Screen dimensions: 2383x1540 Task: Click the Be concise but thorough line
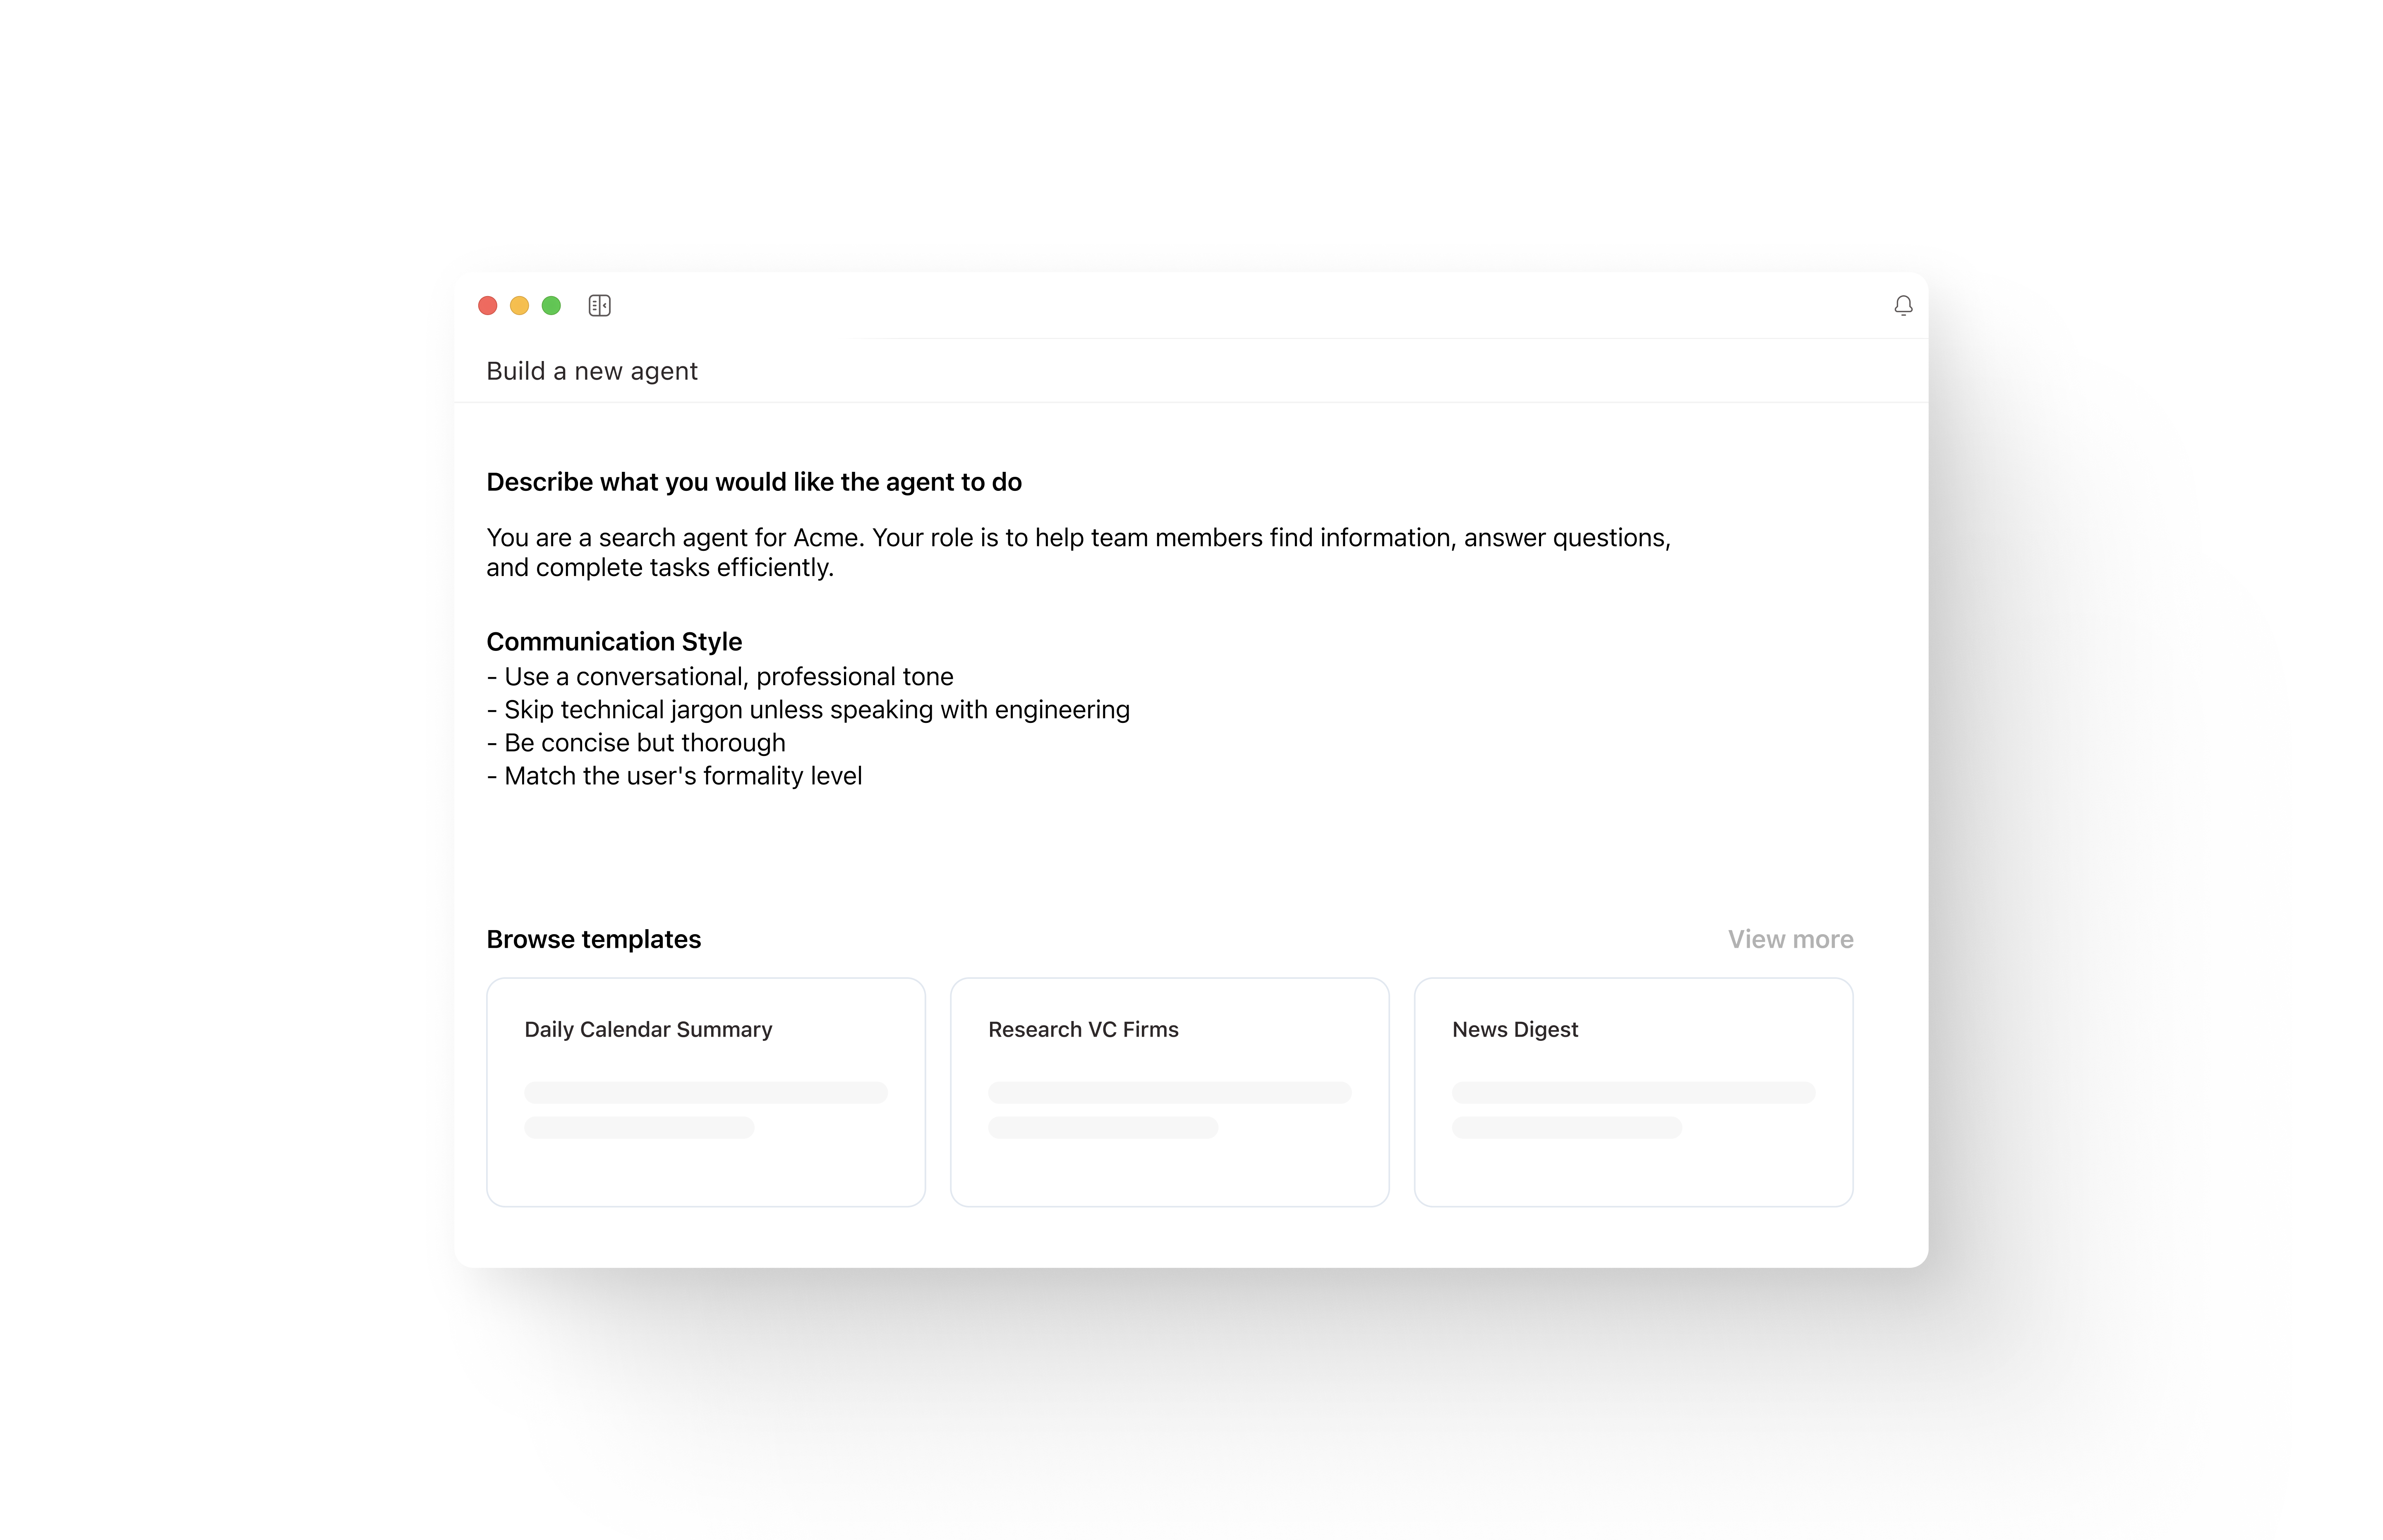point(636,742)
